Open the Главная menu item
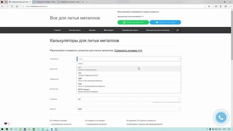Image resolution: width=233 pixels, height=131 pixels. 58,30
